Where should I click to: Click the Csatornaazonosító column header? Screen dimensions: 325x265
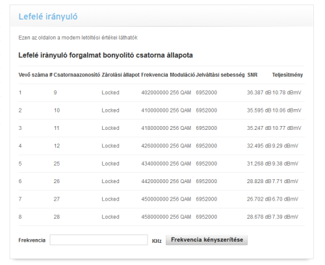(77, 75)
